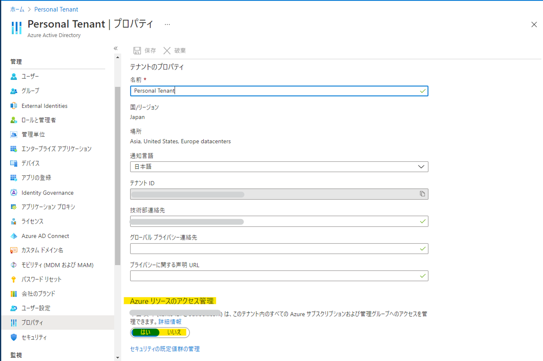Click the security defaults management link
Viewport: 543px width, 361px height.
(165, 349)
